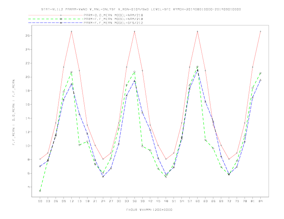Click the x-axis label FHOUR VHHMM:1200>0000
Screen dimensions: 284x219
coord(149,210)
